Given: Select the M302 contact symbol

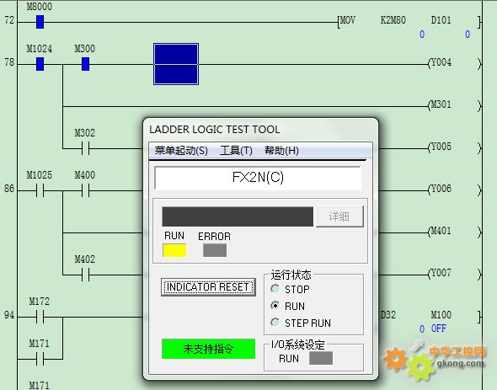Looking at the screenshot, I should [85, 148].
